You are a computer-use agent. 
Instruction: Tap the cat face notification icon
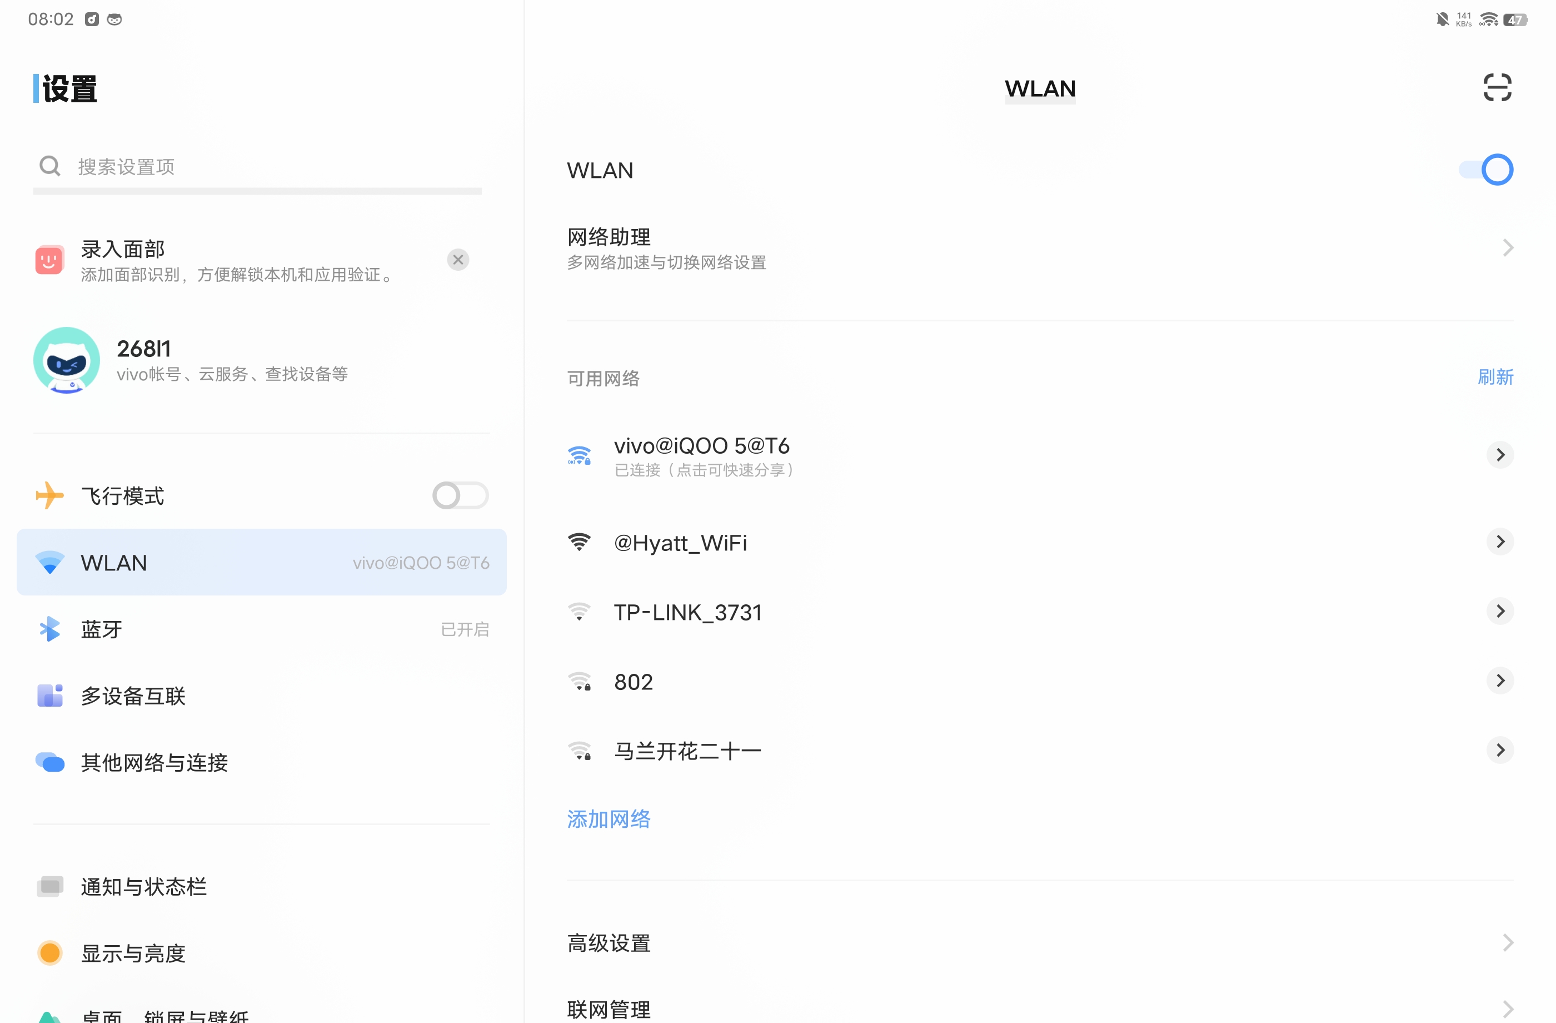pos(114,19)
